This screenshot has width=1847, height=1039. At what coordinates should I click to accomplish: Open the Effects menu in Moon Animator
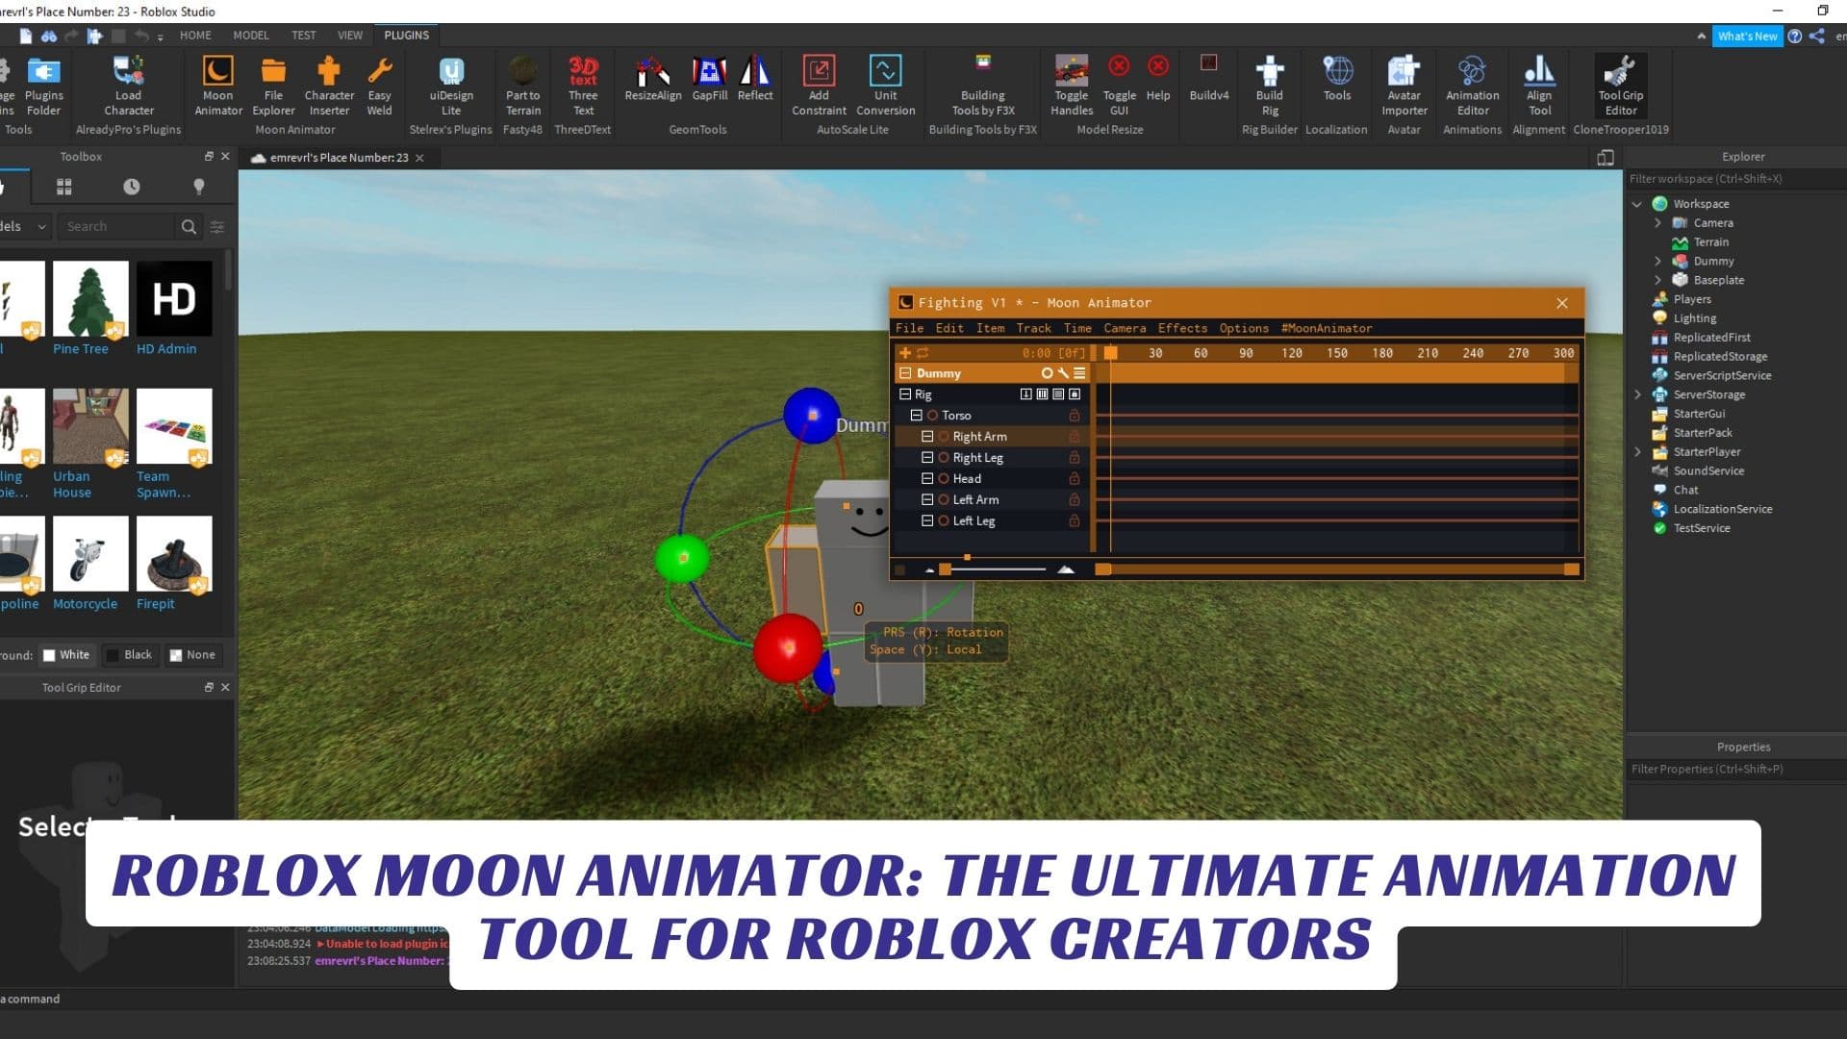coord(1182,329)
